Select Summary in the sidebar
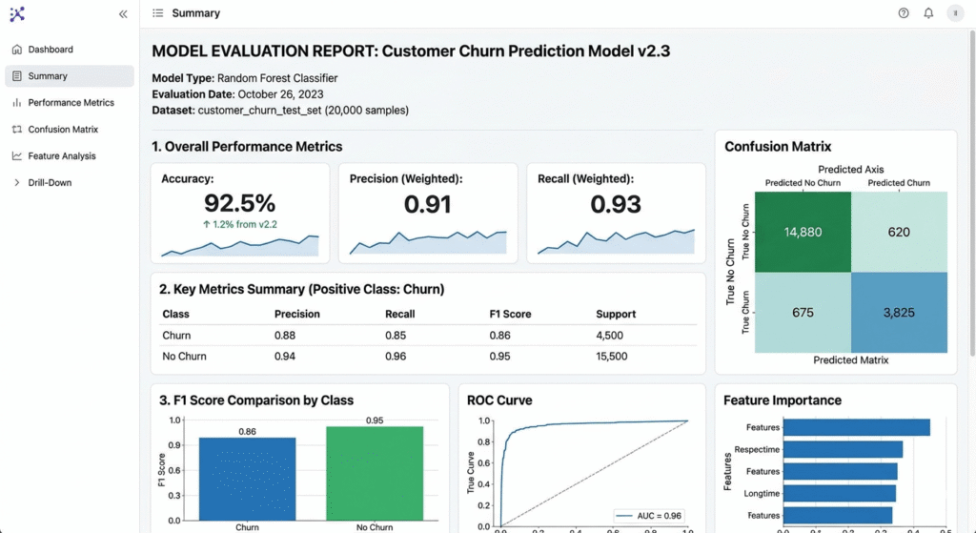 (69, 76)
